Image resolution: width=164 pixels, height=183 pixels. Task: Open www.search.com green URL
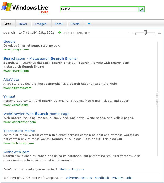pos(16,71)
